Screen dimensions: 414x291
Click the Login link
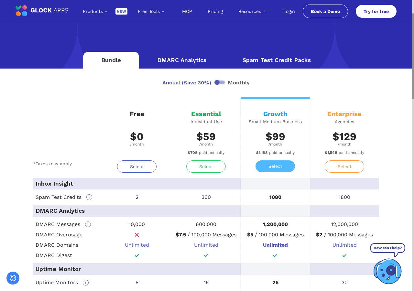289,11
